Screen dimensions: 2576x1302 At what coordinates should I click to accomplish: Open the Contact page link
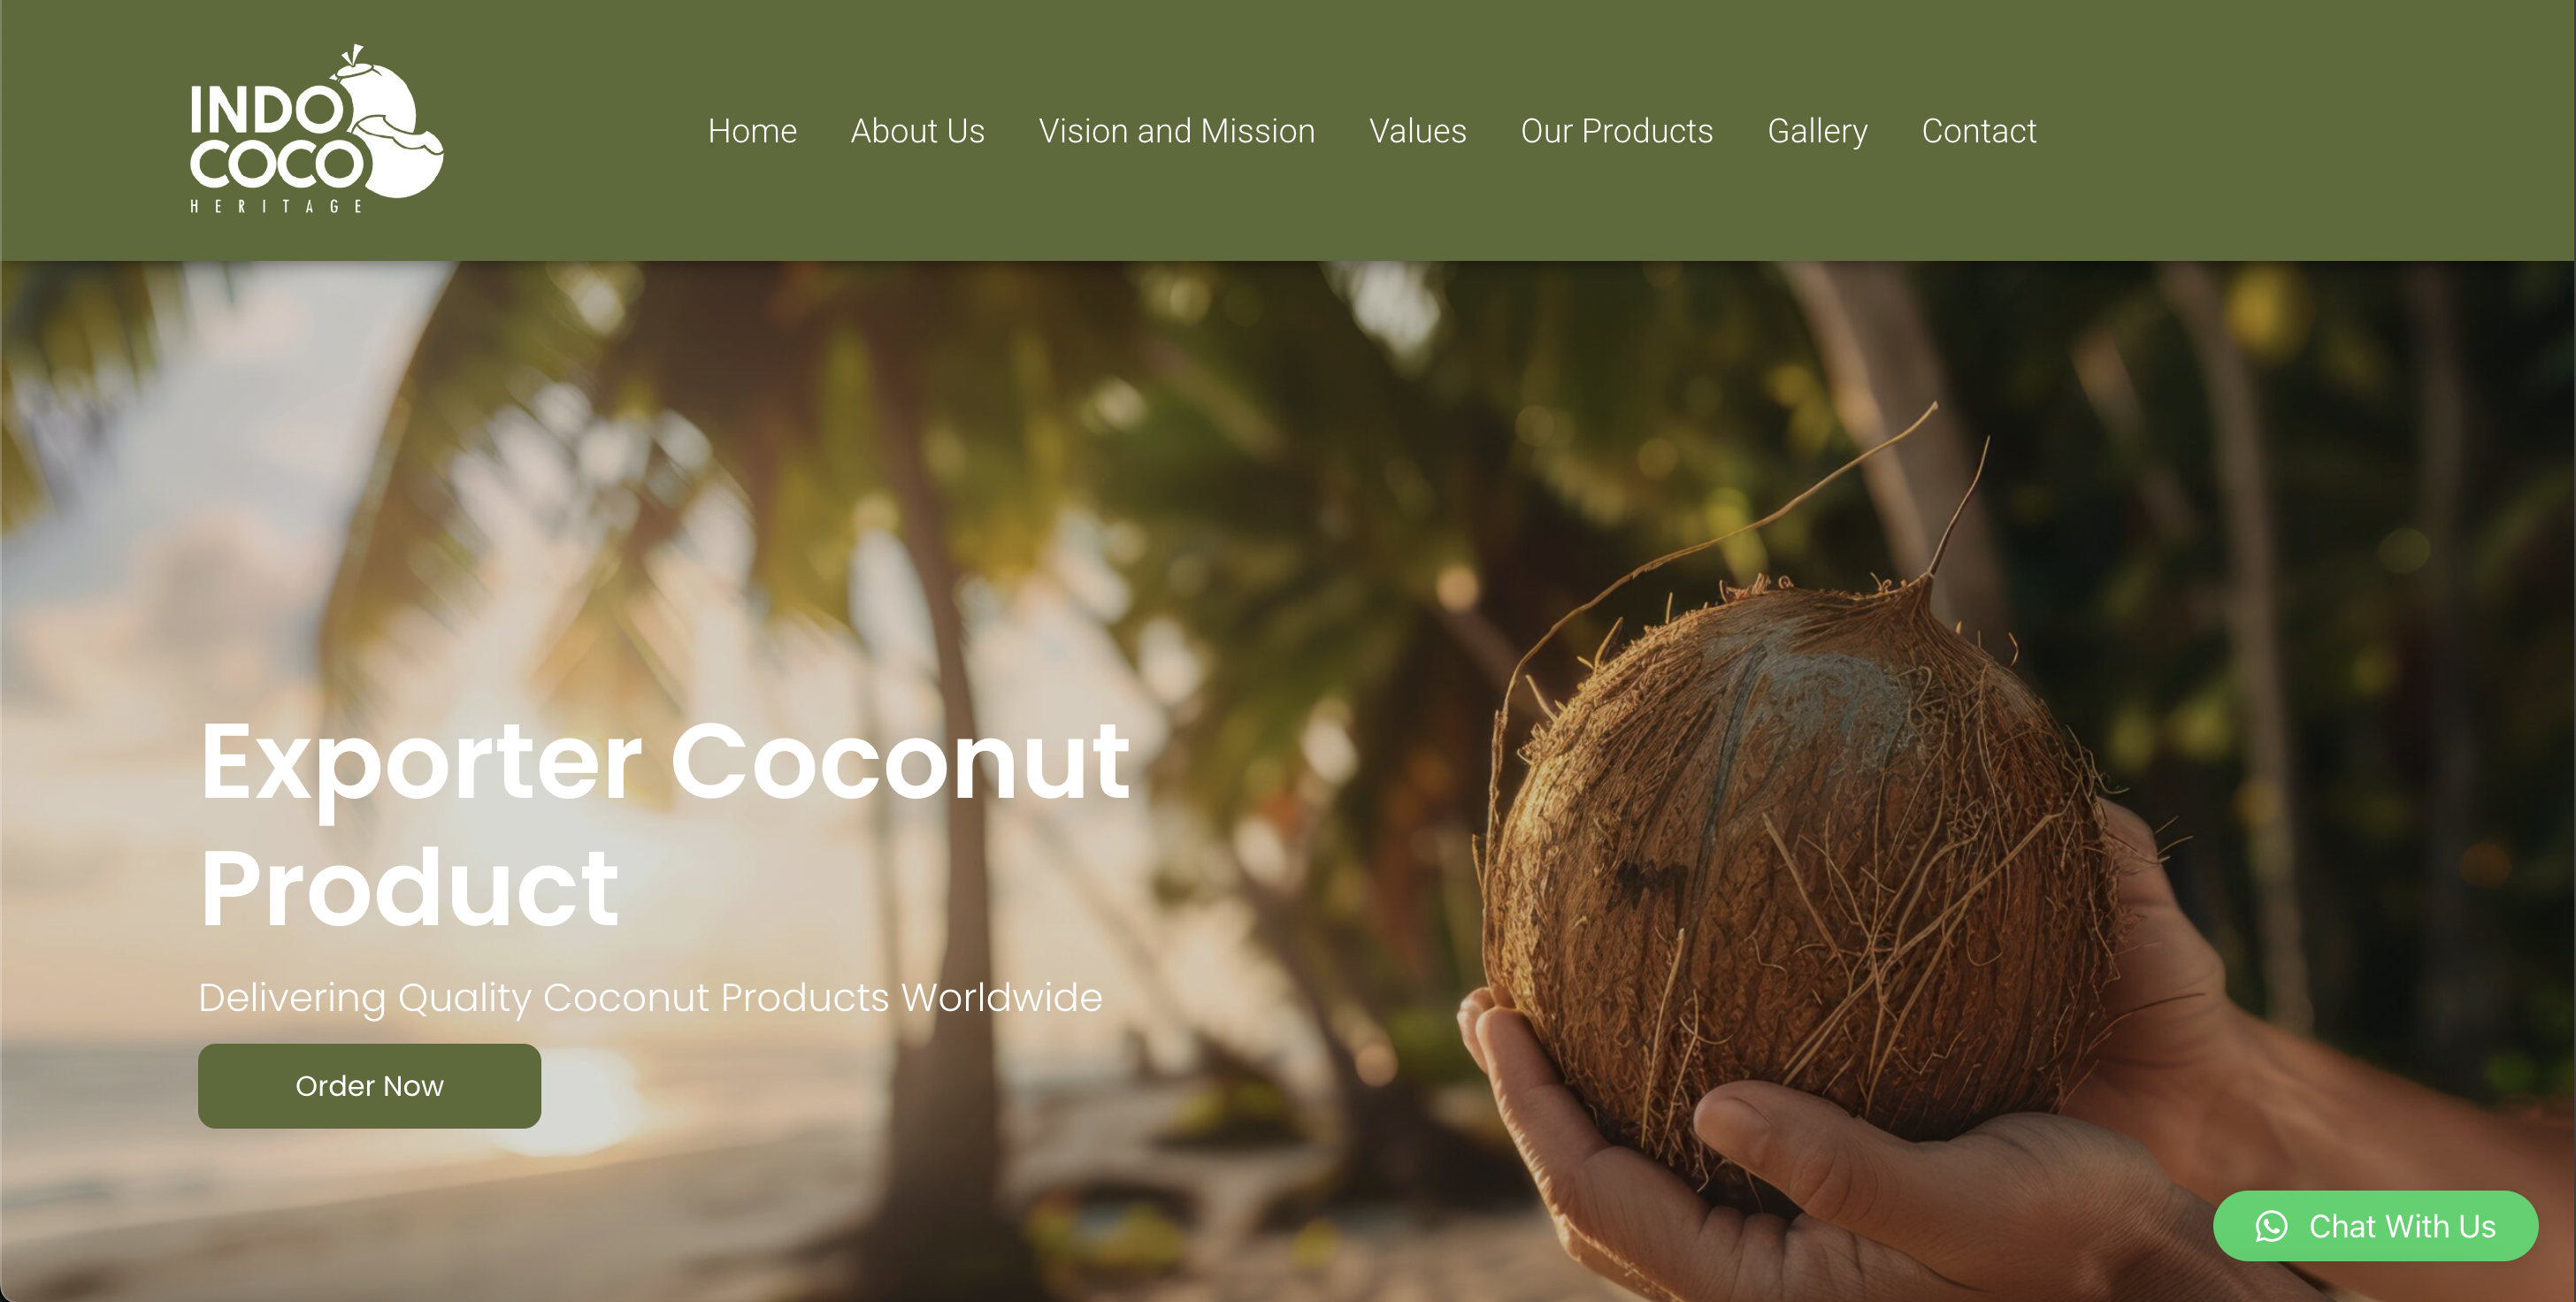coord(1978,131)
